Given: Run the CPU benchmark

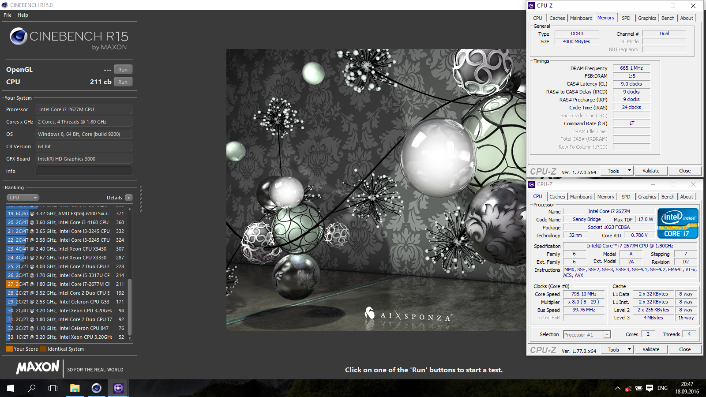Looking at the screenshot, I should (x=123, y=82).
